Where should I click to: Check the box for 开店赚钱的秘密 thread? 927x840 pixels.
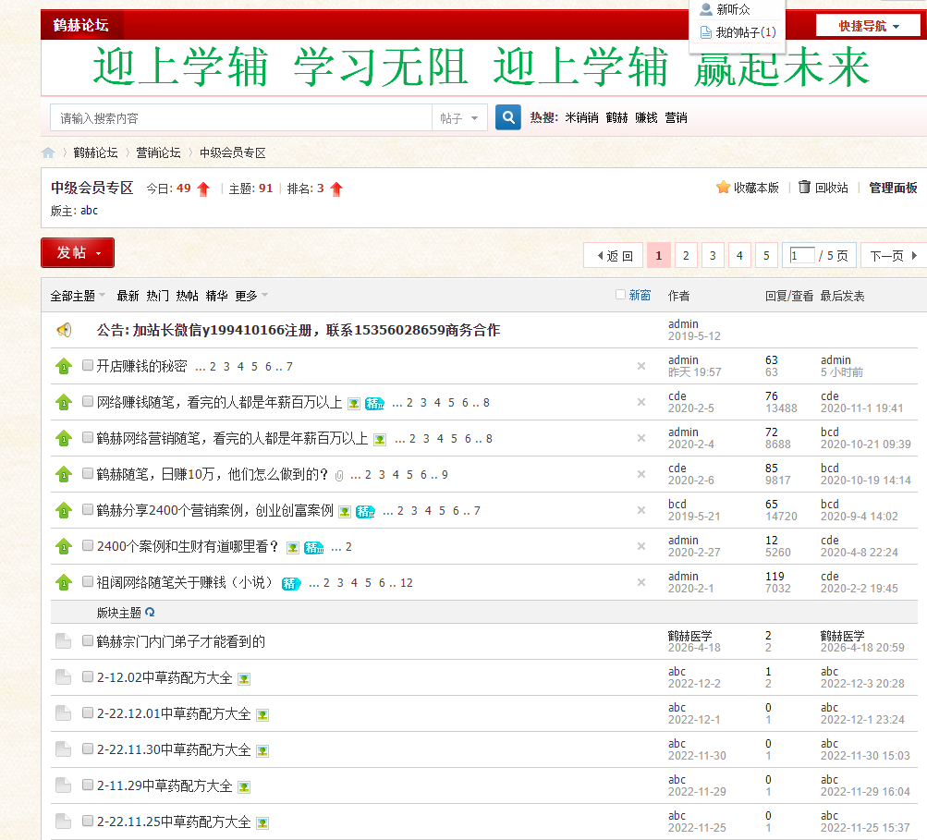88,366
